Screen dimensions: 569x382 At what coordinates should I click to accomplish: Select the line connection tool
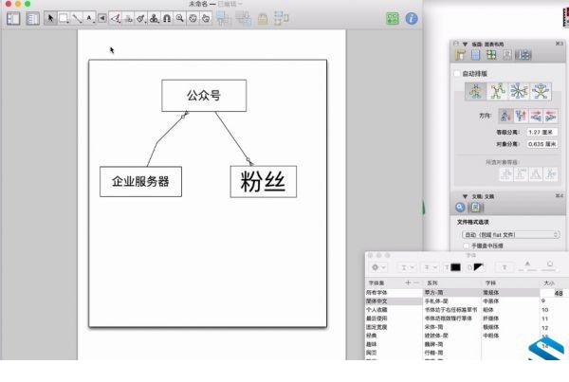(x=77, y=18)
